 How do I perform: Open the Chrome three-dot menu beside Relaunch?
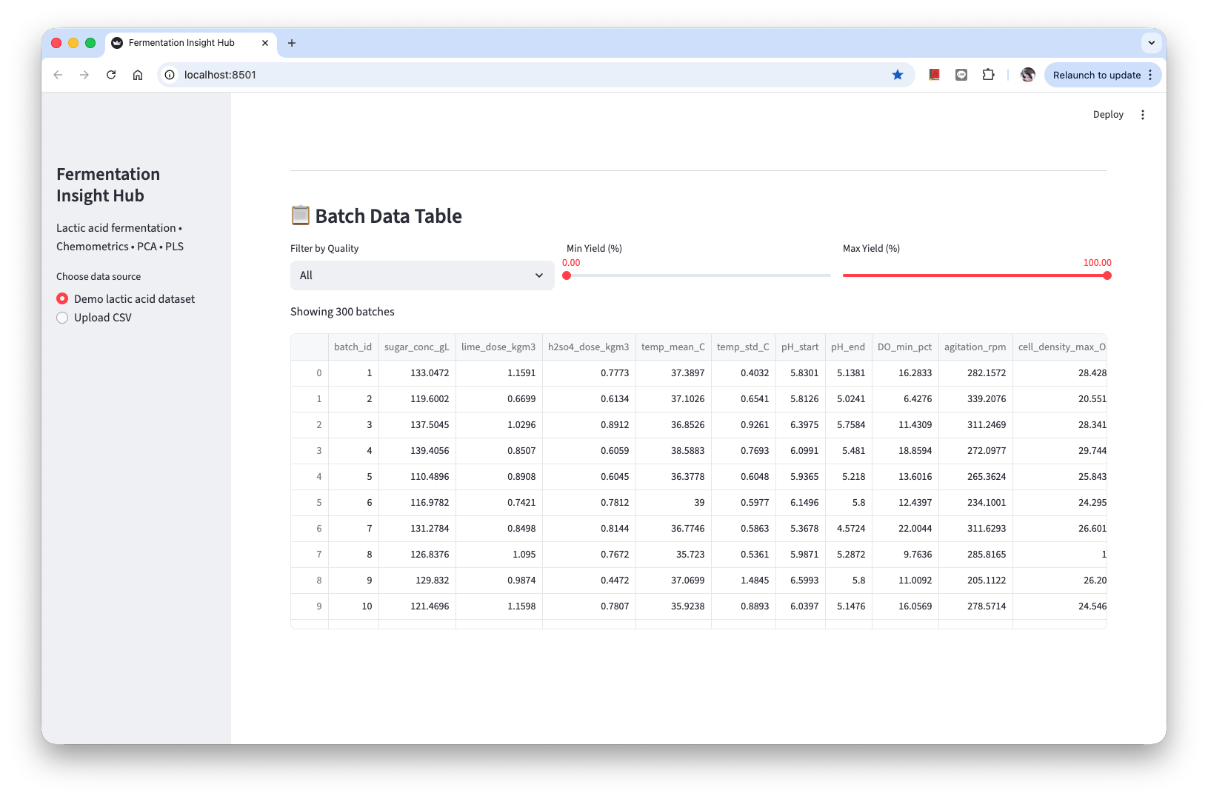tap(1150, 75)
